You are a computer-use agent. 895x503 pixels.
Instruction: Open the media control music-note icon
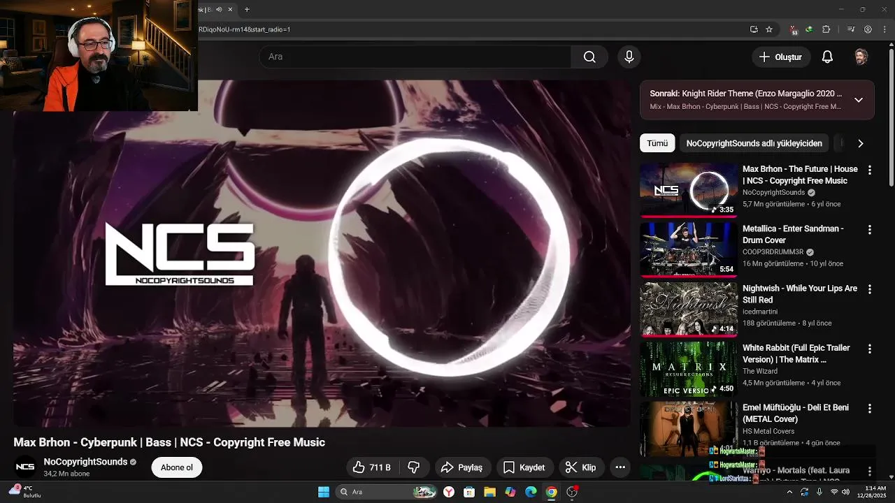851,29
